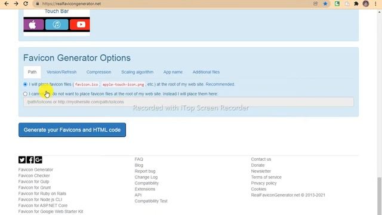Open the profile avatar menu
382x215 pixels.
pyautogui.click(x=366, y=4)
